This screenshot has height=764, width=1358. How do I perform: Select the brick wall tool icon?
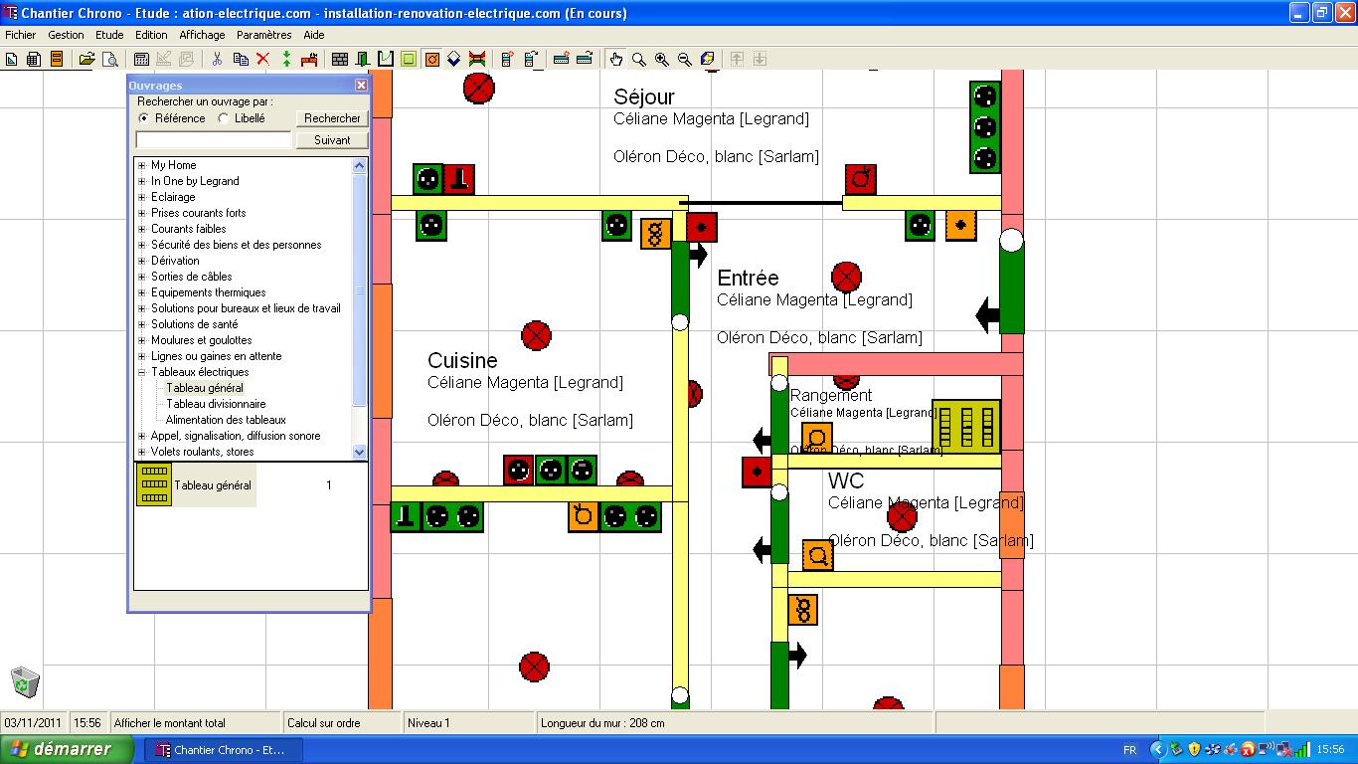340,60
